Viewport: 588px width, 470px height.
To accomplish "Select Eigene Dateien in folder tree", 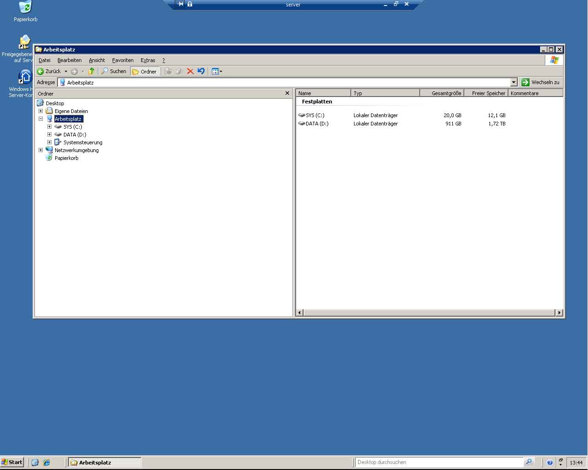I will 71,111.
